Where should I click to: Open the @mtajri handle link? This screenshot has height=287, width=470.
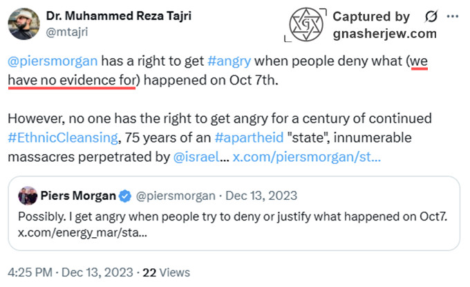click(x=68, y=32)
